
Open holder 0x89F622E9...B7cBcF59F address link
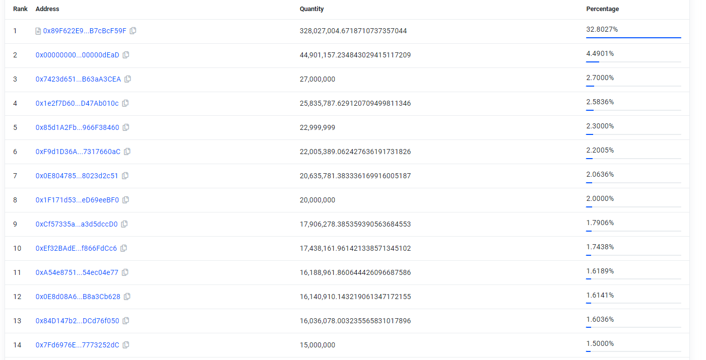coord(85,31)
